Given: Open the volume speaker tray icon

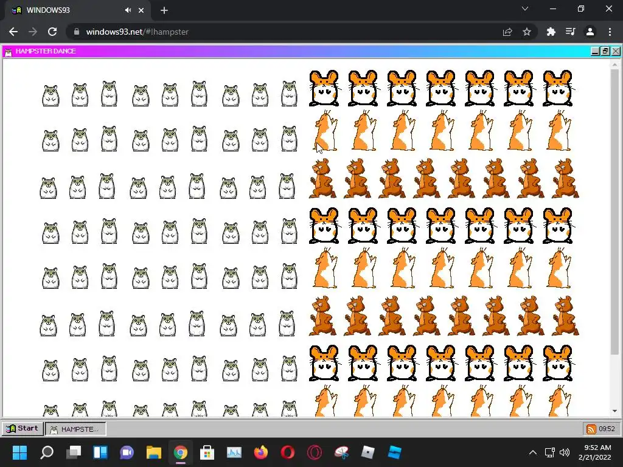Looking at the screenshot, I should pos(564,452).
